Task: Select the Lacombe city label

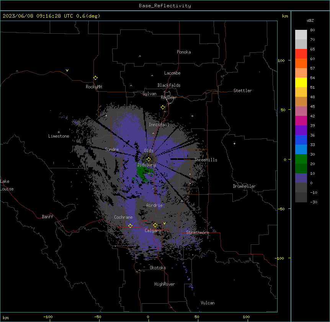Action: [x=172, y=73]
